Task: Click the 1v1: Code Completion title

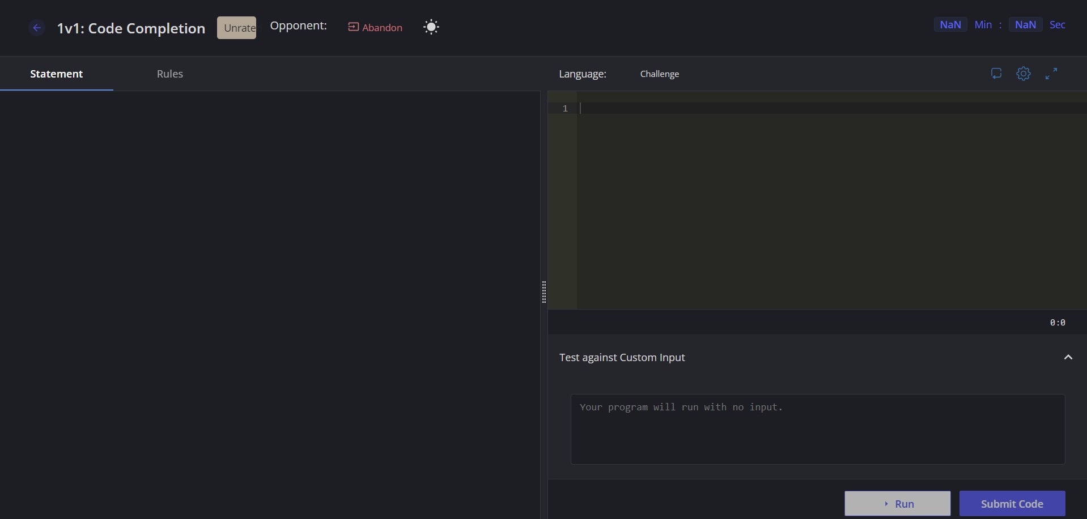Action: pos(131,28)
